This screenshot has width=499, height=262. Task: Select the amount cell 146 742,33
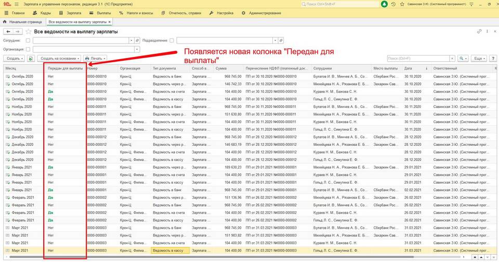click(229, 84)
